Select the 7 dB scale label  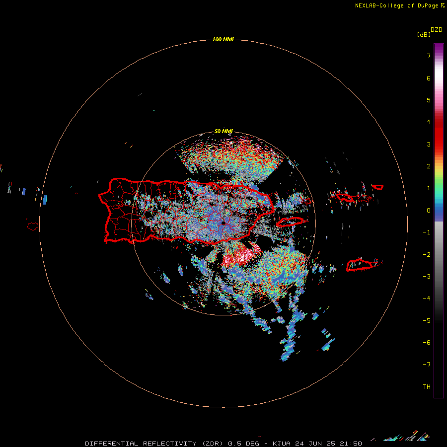[429, 56]
